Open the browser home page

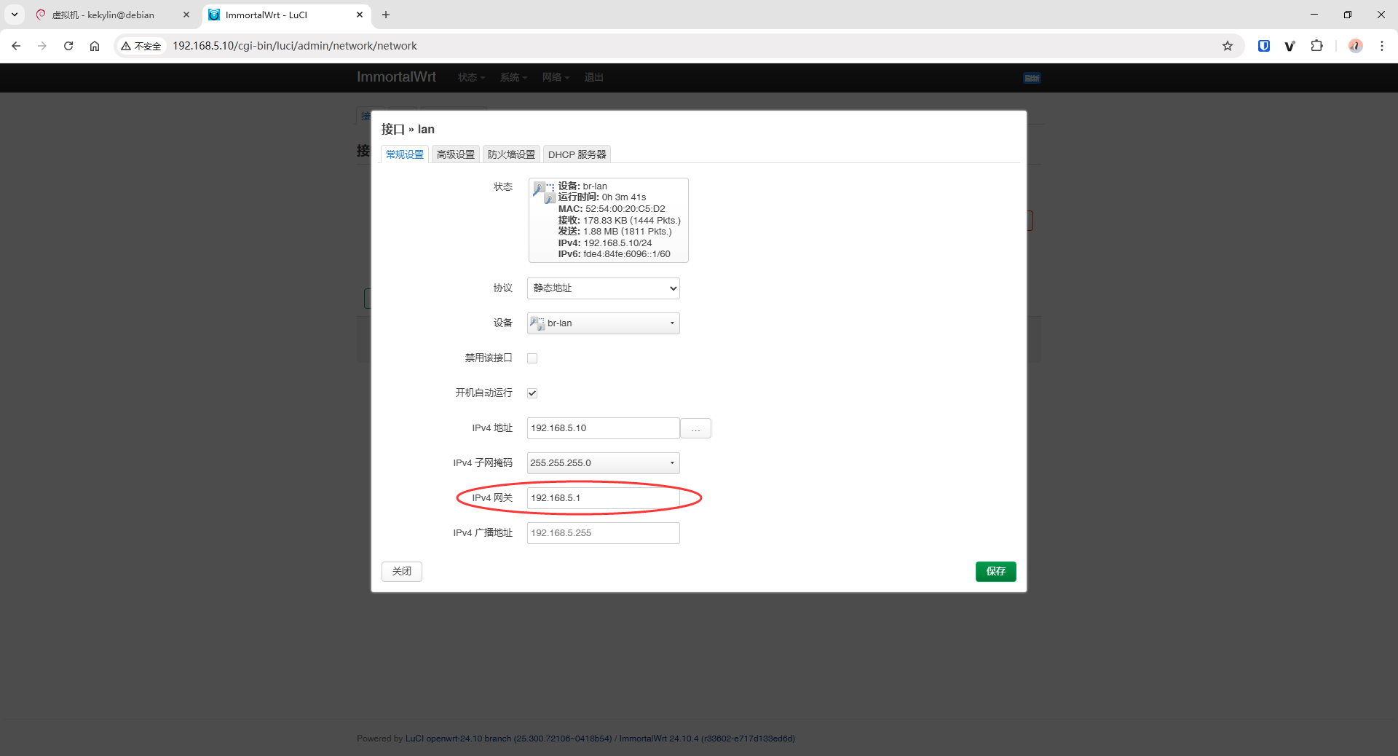[94, 45]
